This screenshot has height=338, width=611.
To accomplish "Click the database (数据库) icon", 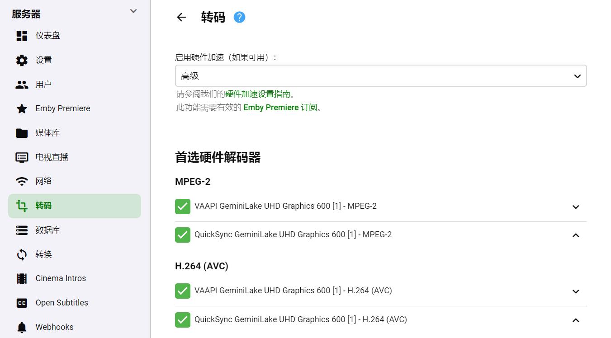I will point(22,230).
